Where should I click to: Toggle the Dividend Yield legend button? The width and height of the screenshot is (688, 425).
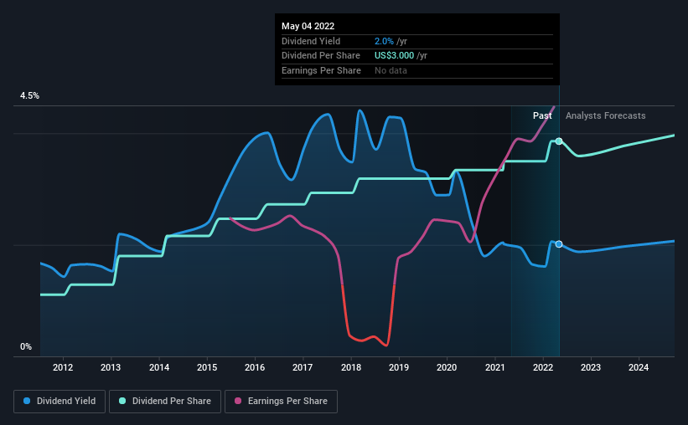(59, 402)
